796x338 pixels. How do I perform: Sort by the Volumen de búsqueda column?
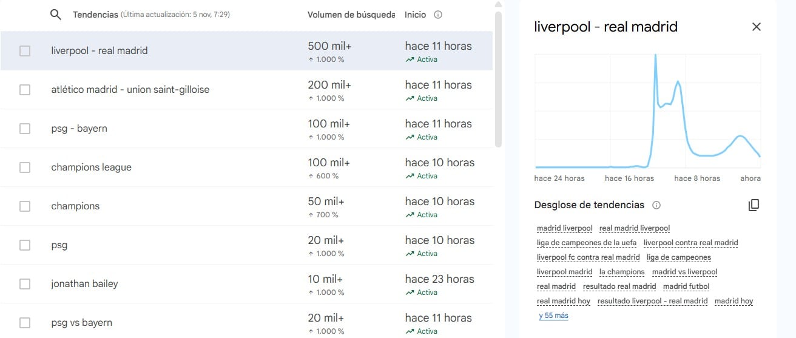pyautogui.click(x=351, y=15)
